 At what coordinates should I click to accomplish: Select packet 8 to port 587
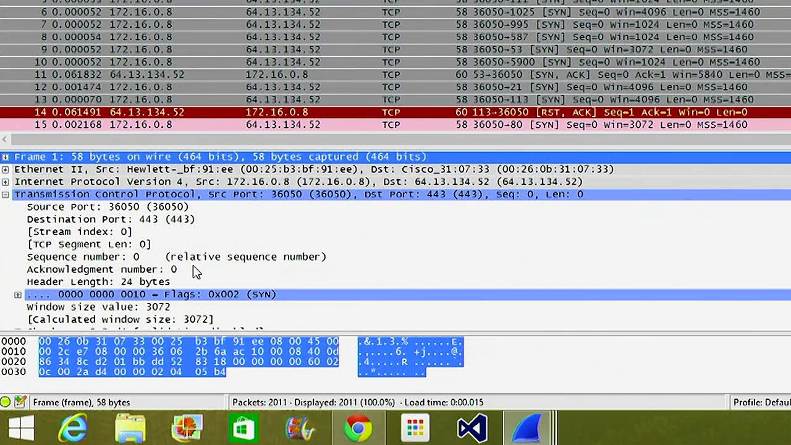point(395,37)
